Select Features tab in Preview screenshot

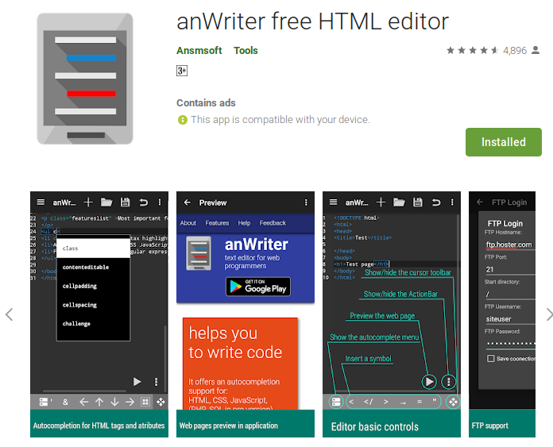pyautogui.click(x=217, y=223)
